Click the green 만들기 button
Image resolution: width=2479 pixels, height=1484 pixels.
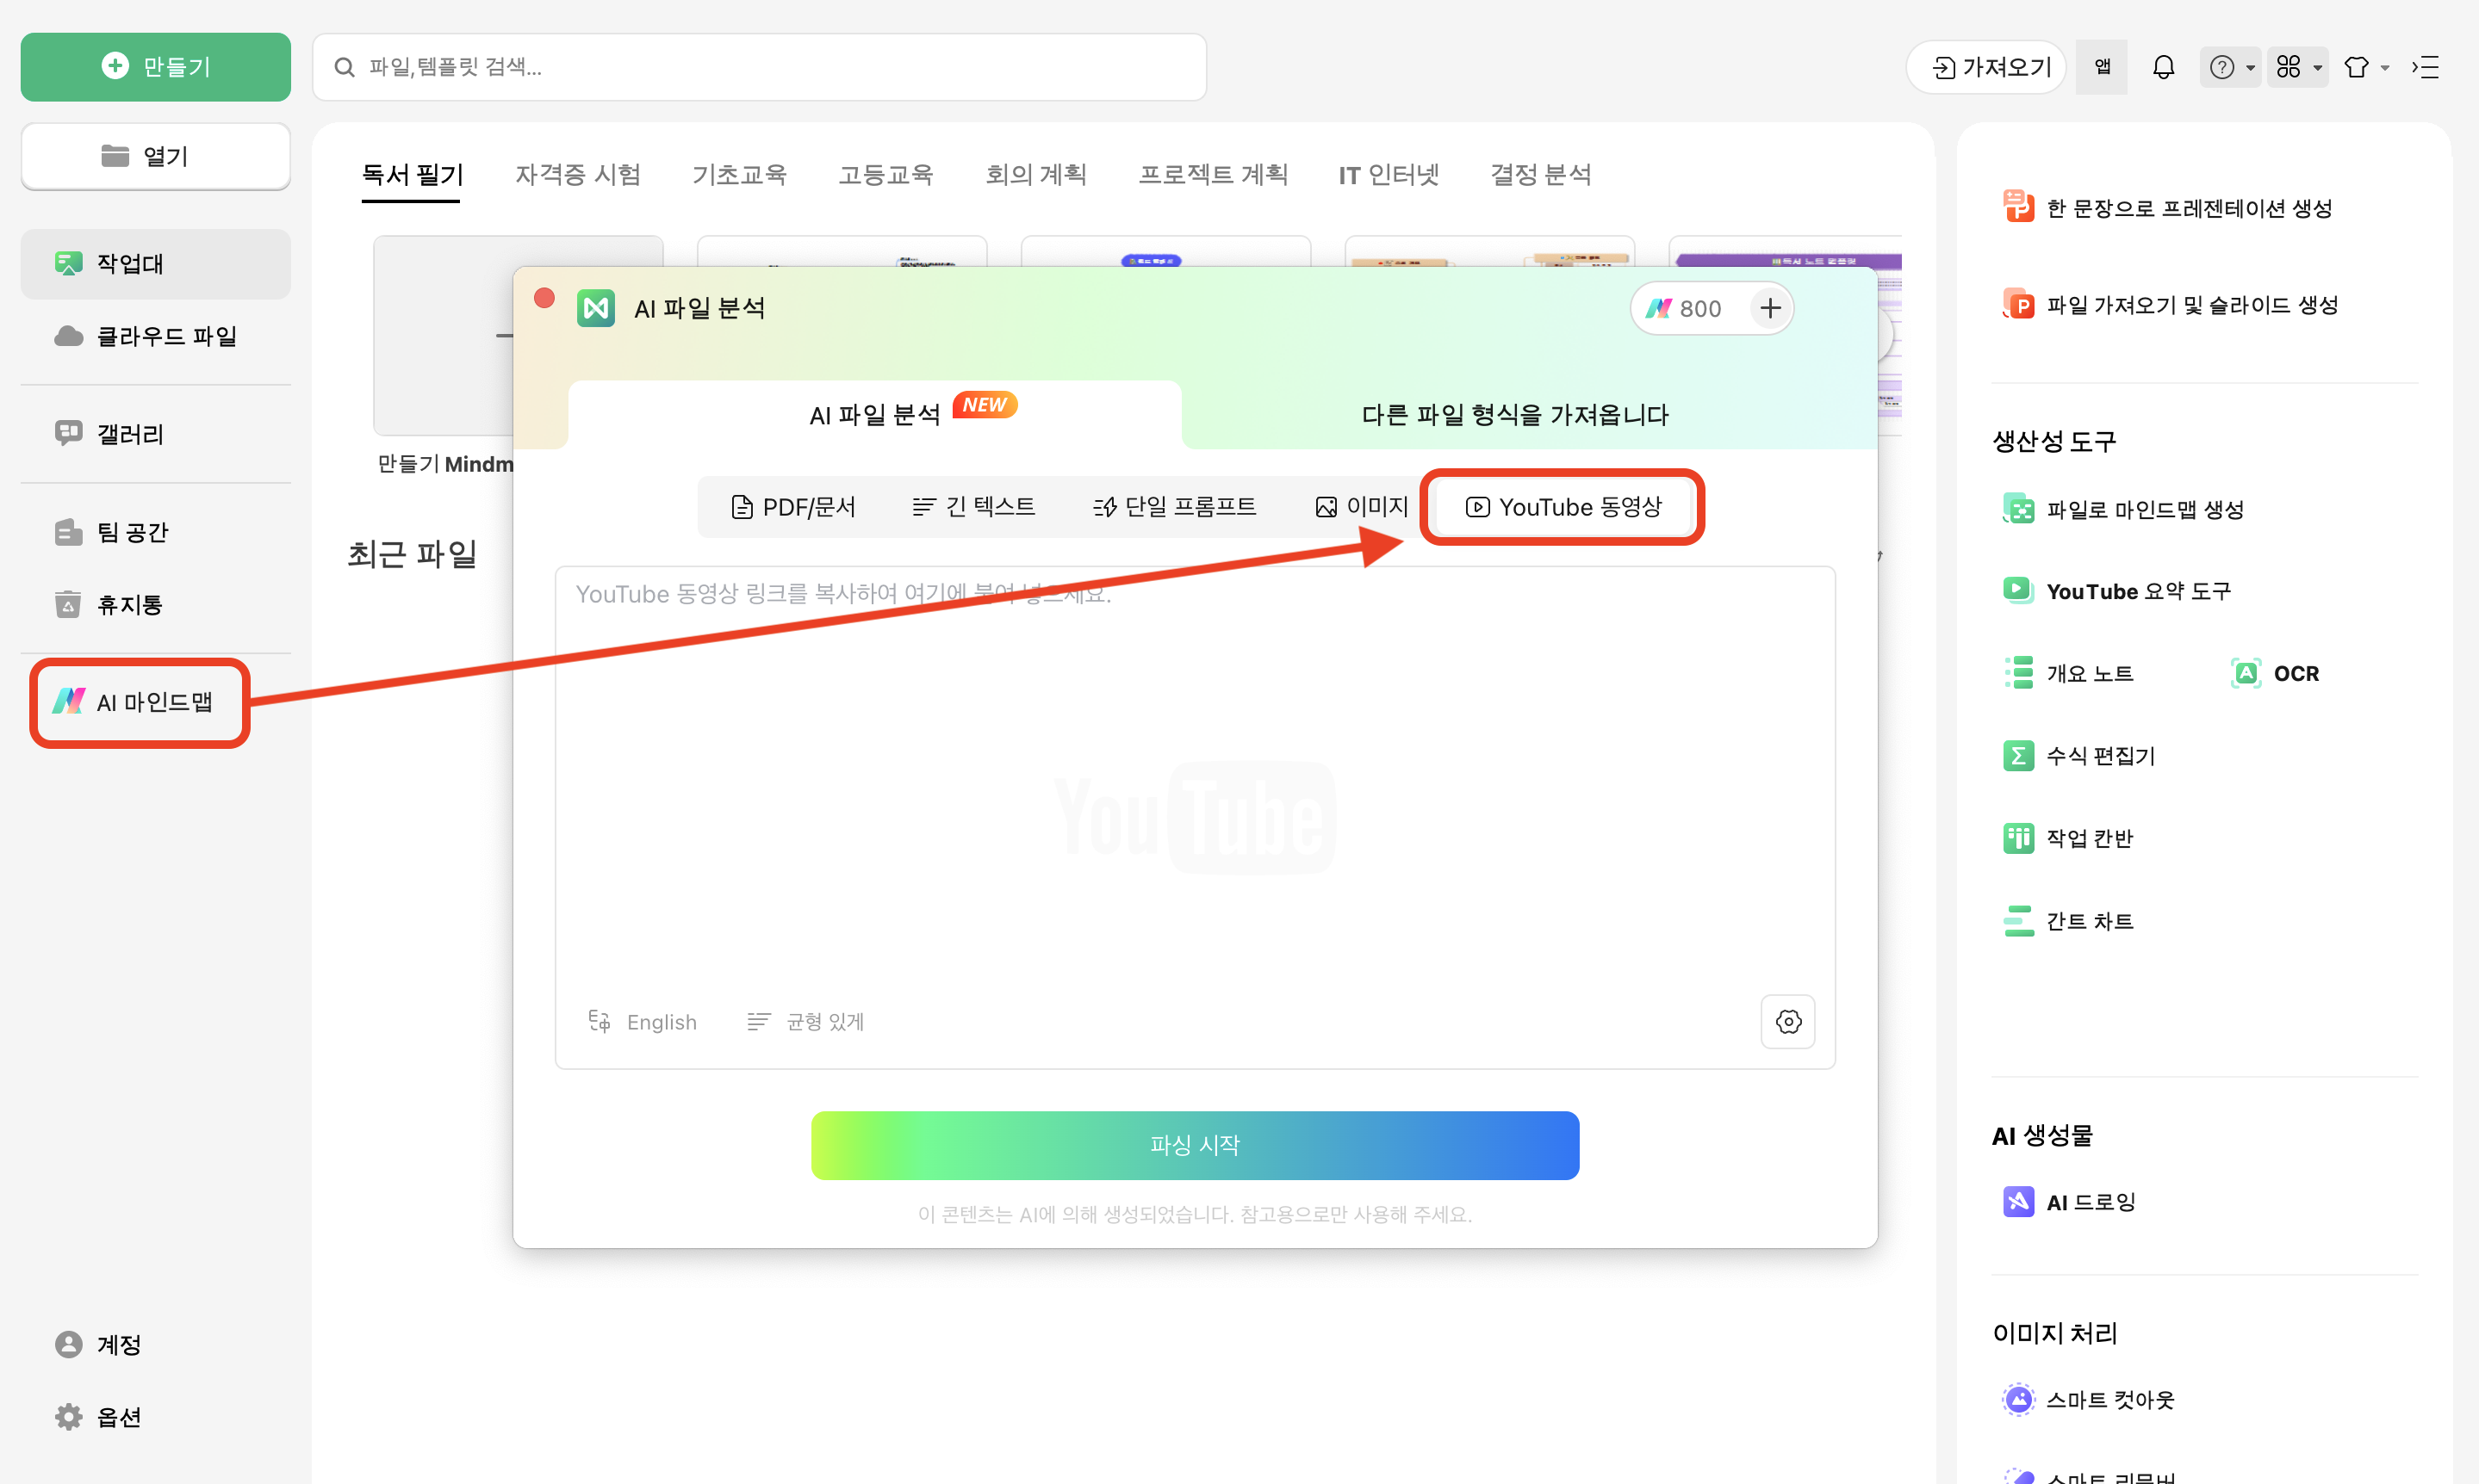(156, 67)
